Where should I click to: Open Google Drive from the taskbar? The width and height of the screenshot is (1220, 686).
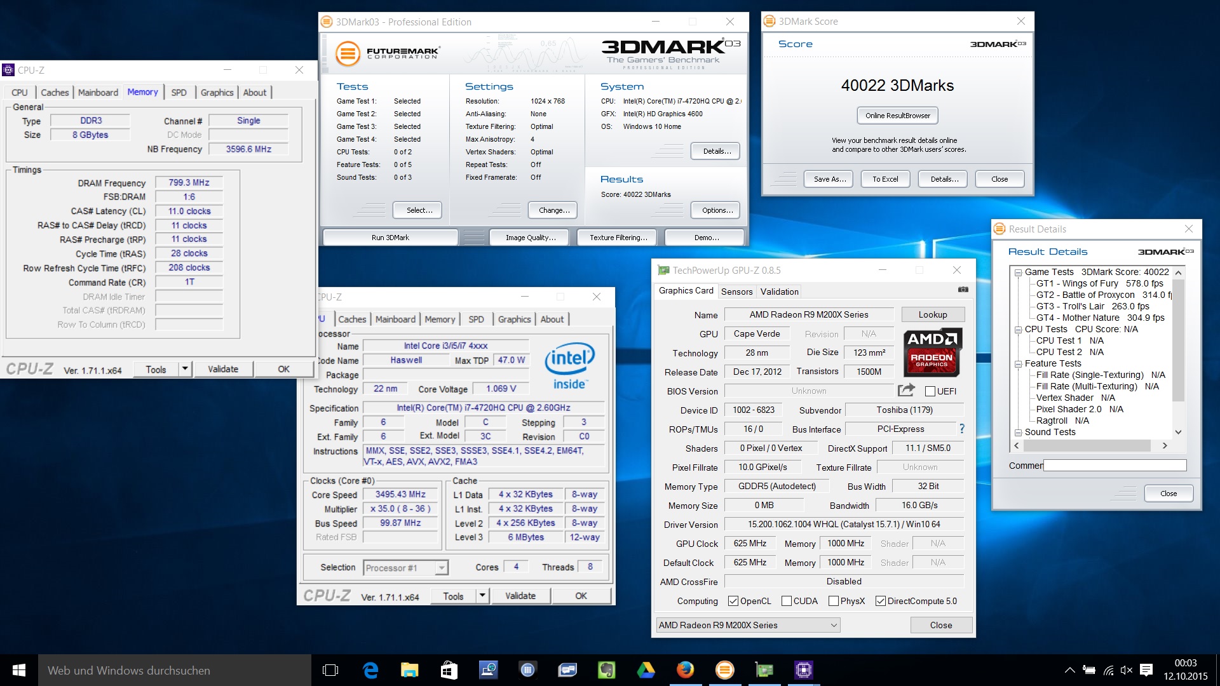pyautogui.click(x=646, y=670)
